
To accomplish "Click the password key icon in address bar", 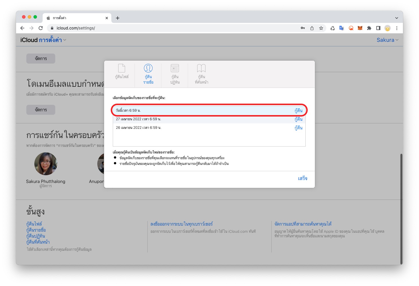I will coord(303,28).
